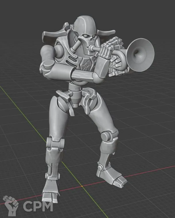The width and height of the screenshot is (175, 218).
Task: Select the robot's pelvis plate
Action: tap(77, 99)
